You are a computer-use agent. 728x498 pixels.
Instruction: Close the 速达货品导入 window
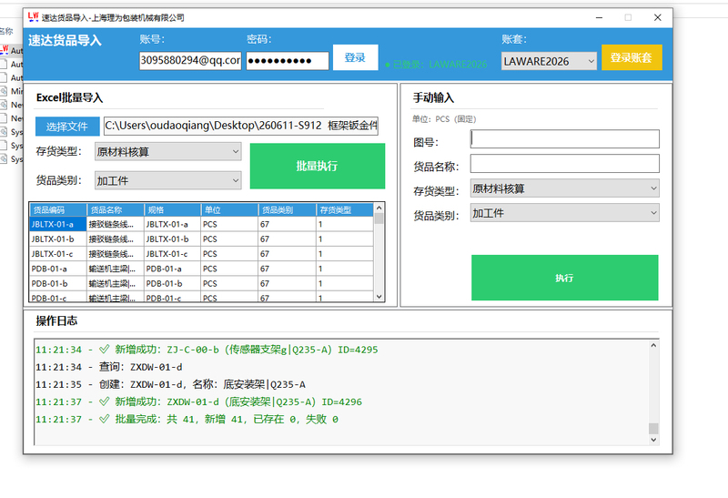coord(657,17)
